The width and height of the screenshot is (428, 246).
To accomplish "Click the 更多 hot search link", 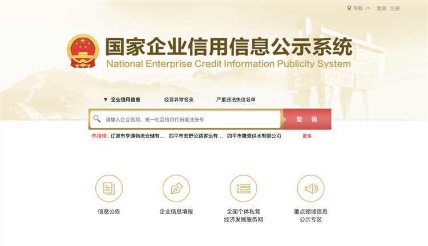I will pos(307,136).
